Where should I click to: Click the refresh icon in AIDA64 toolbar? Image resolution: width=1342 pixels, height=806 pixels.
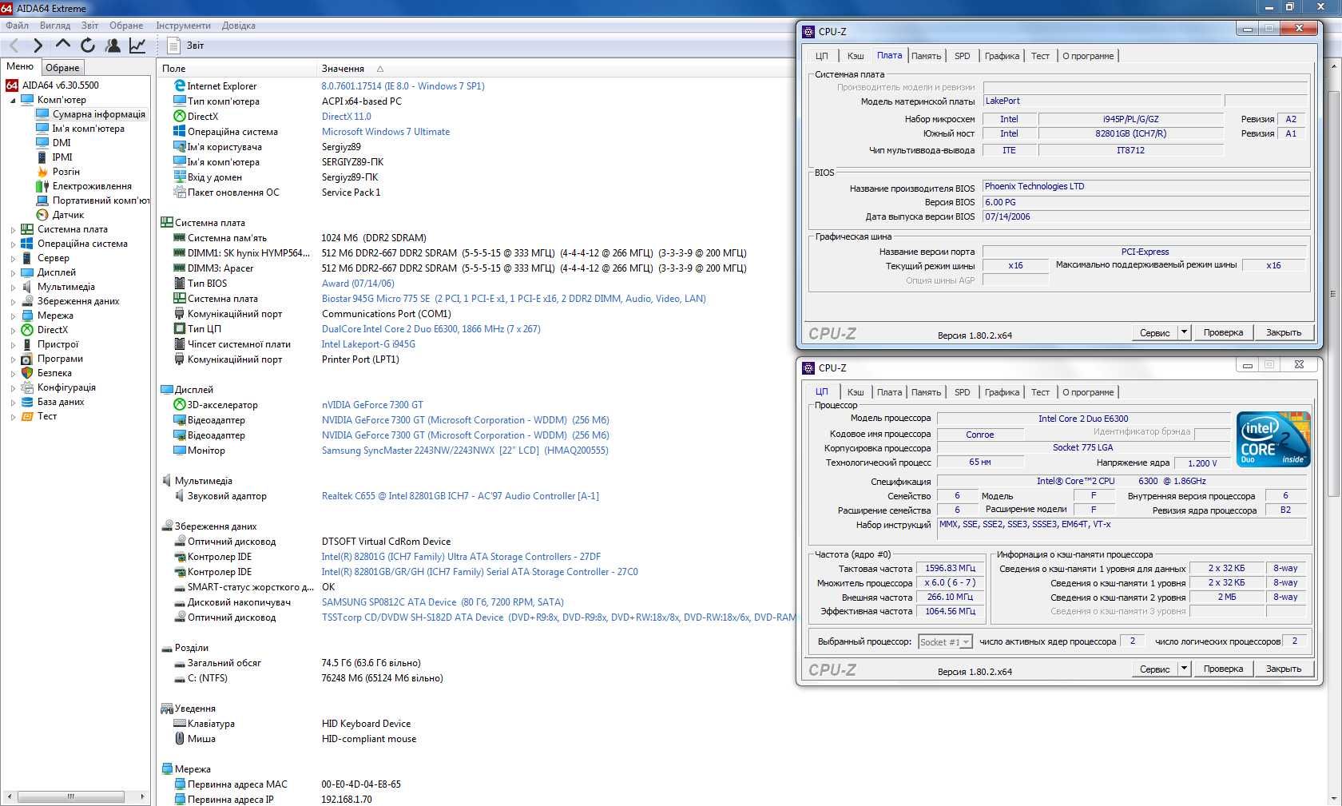87,46
